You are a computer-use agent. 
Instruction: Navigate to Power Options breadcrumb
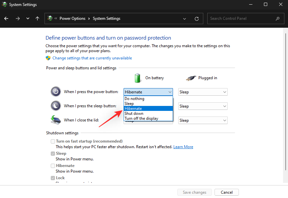[72, 18]
